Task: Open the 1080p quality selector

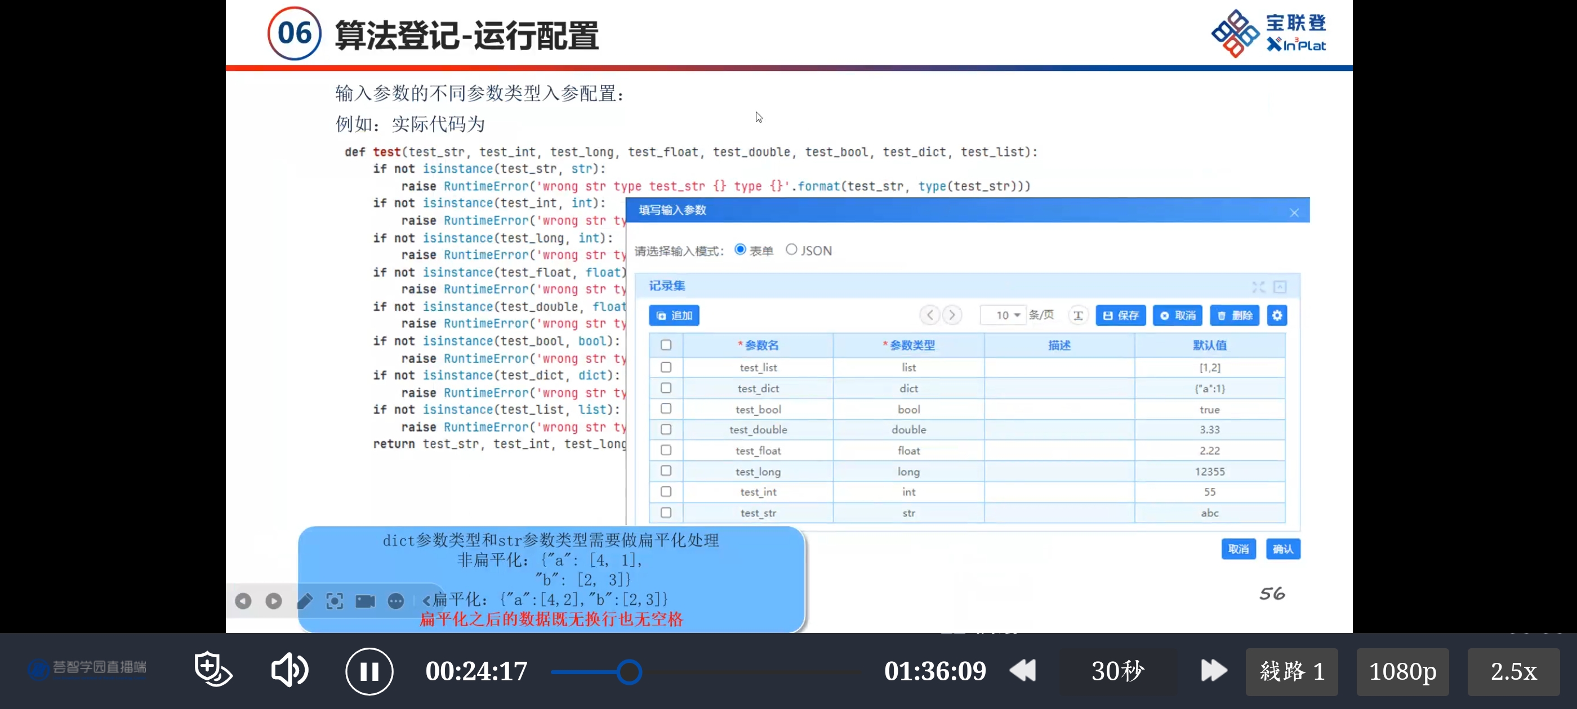Action: [x=1402, y=672]
